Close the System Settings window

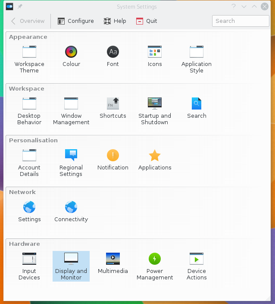click(x=265, y=6)
